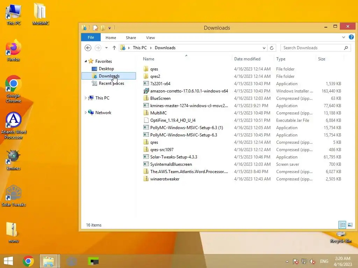Select MultiMC compressed file in list
Screen dimensions: 358x268
point(158,113)
